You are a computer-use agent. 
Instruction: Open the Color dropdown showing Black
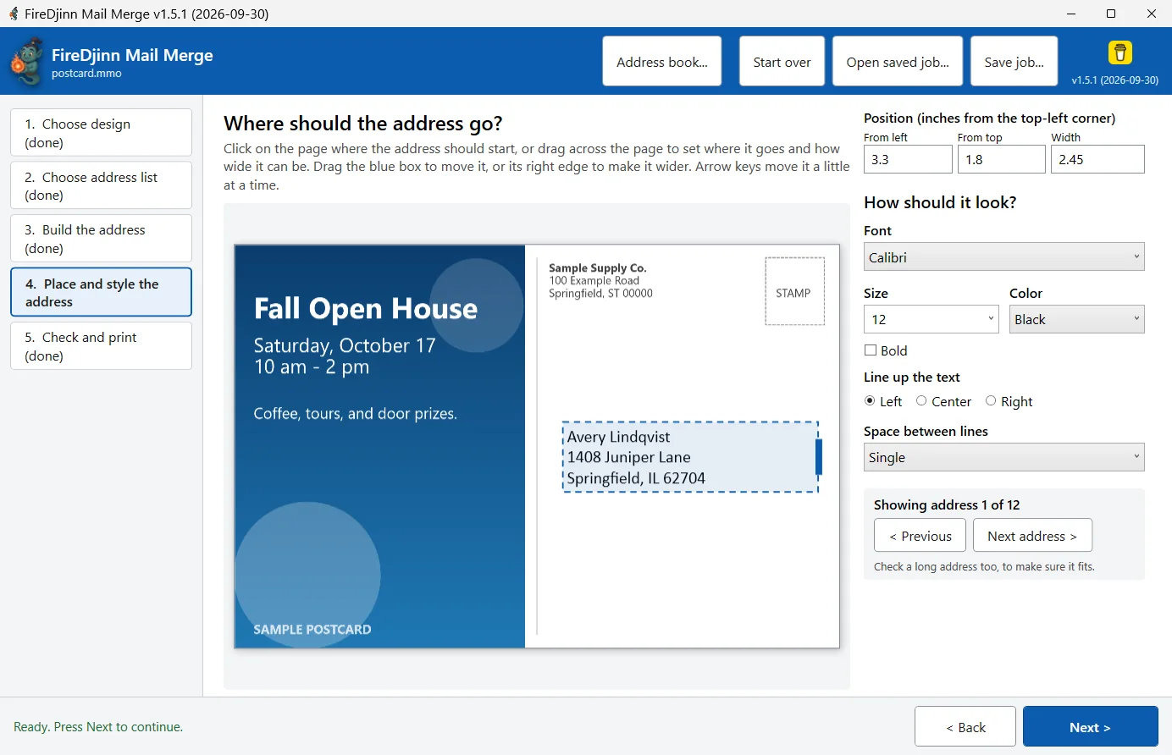(1076, 319)
